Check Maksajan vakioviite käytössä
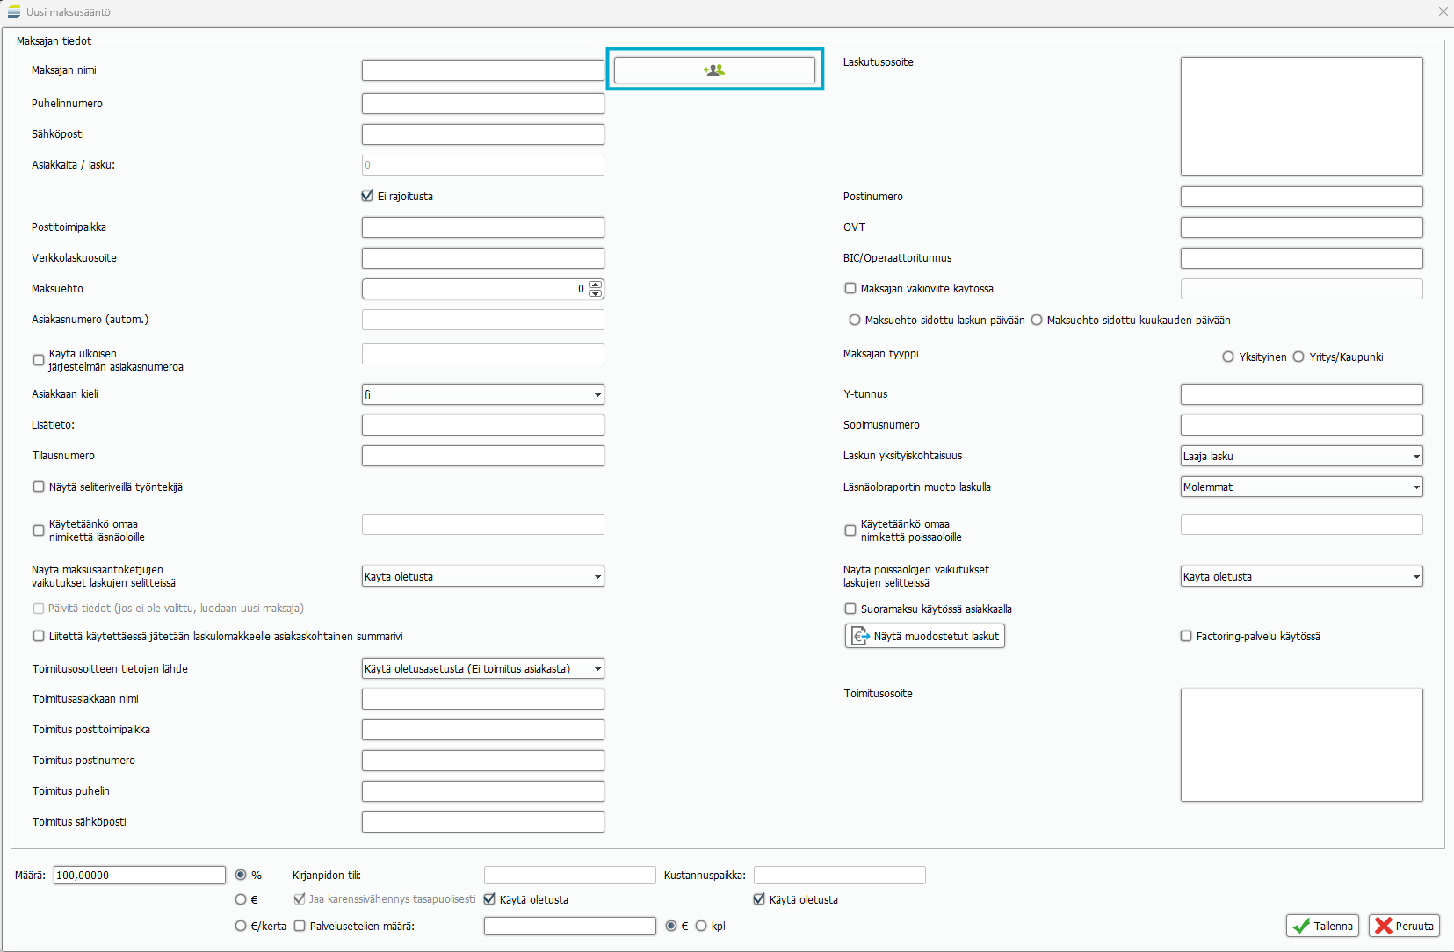1454x952 pixels. [x=850, y=288]
